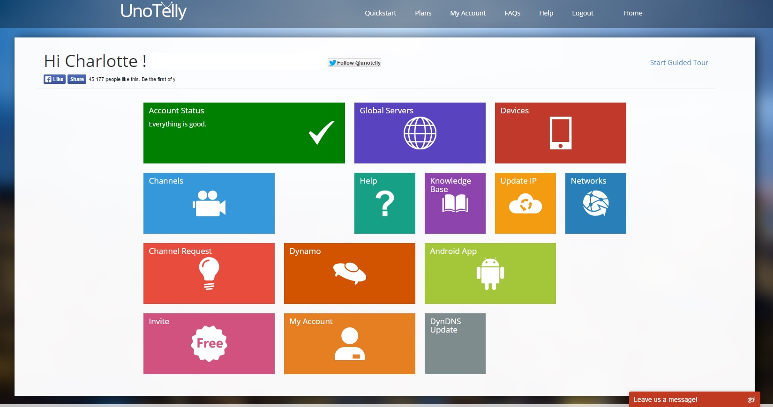Click the Channel Request lightbulb icon
Viewport: 773px width, 407px height.
pos(209,274)
